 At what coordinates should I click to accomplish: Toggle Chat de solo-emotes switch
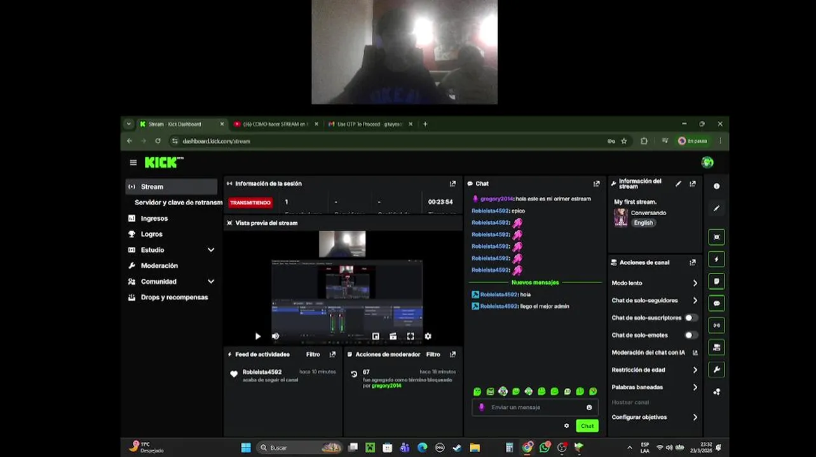[x=690, y=334]
